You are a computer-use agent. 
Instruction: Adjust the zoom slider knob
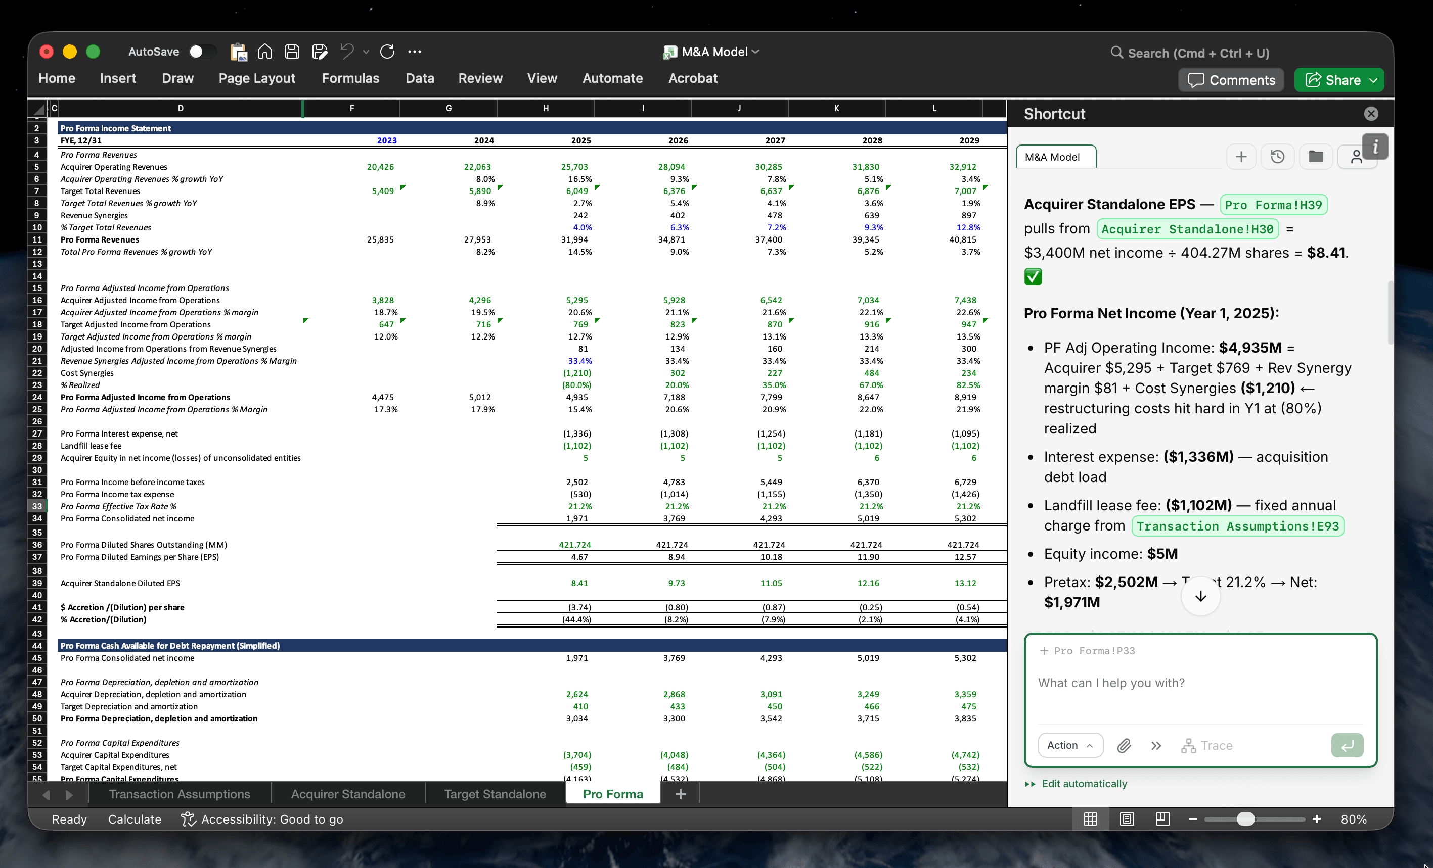click(1245, 819)
